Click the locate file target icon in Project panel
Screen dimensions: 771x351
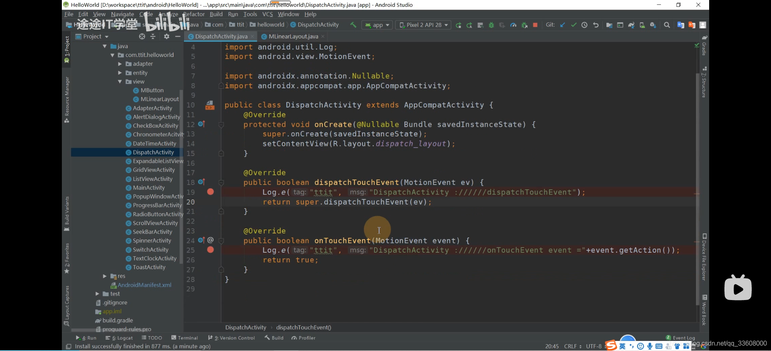point(142,37)
